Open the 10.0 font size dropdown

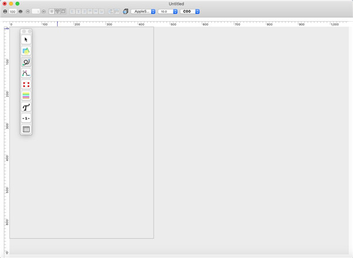coord(168,11)
